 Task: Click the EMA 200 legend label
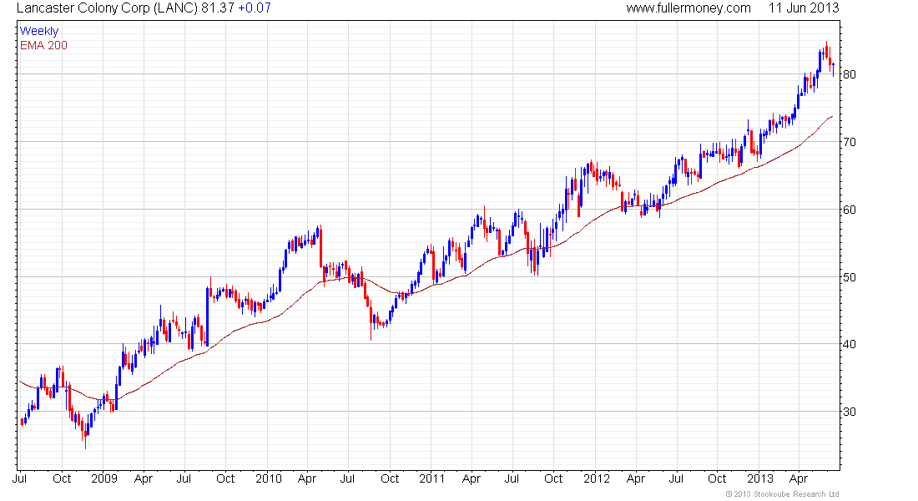44,46
